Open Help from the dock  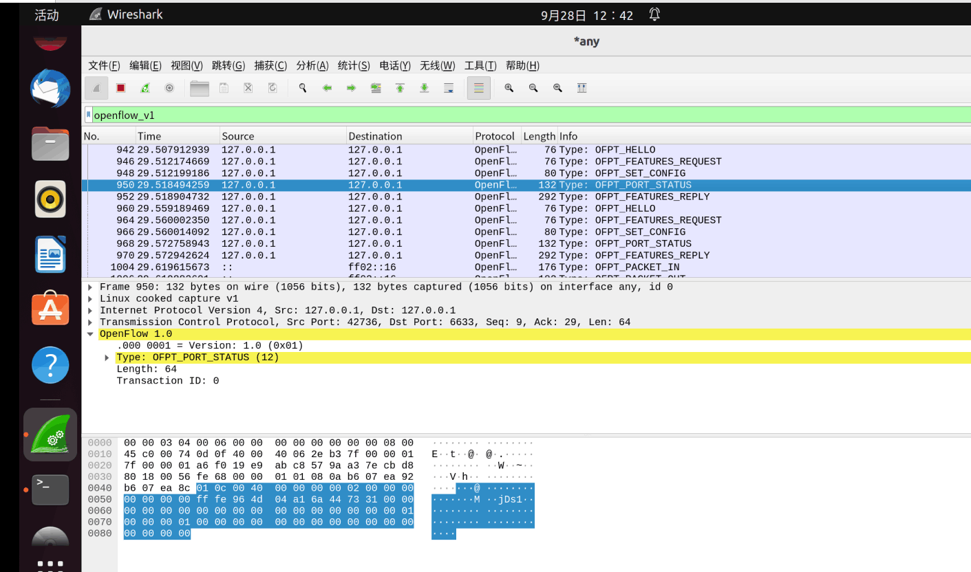(x=50, y=365)
